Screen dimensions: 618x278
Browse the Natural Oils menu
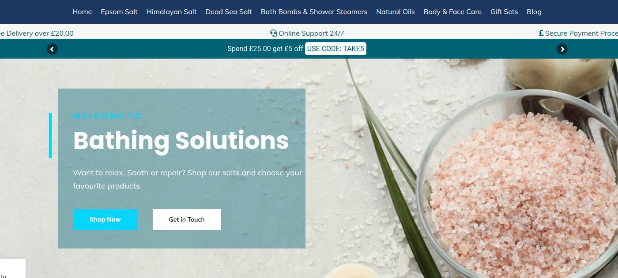point(396,12)
